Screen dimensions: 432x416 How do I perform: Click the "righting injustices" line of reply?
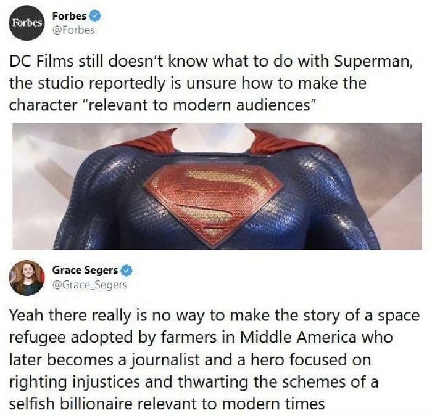pos(194,383)
